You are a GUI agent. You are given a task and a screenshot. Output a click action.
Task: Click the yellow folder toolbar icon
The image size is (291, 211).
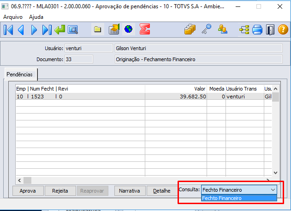[x=97, y=29]
